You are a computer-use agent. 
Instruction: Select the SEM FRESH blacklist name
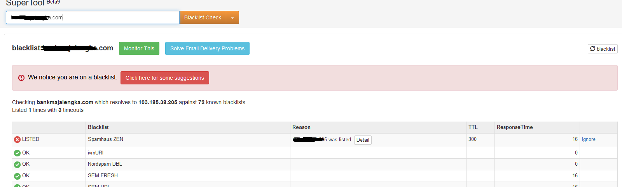(103, 175)
